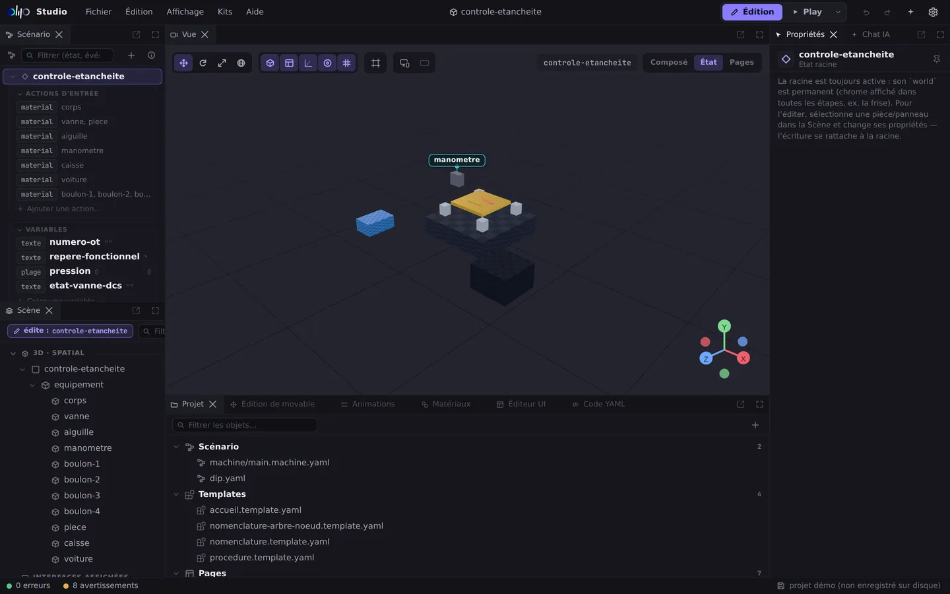Viewport: 950px width, 594px height.
Task: Click the frame crop icon in the view toolbar
Action: pos(375,63)
